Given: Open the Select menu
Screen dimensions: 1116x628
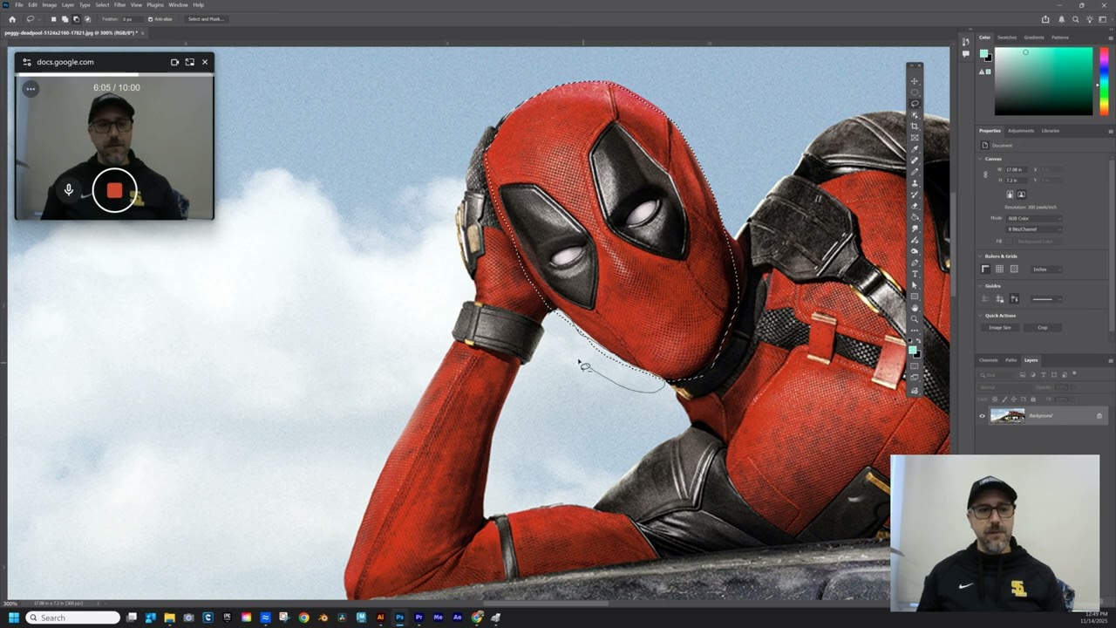Looking at the screenshot, I should [102, 4].
